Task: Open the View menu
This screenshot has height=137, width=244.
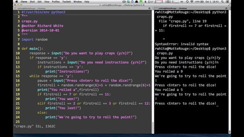Action: click(x=47, y=2)
